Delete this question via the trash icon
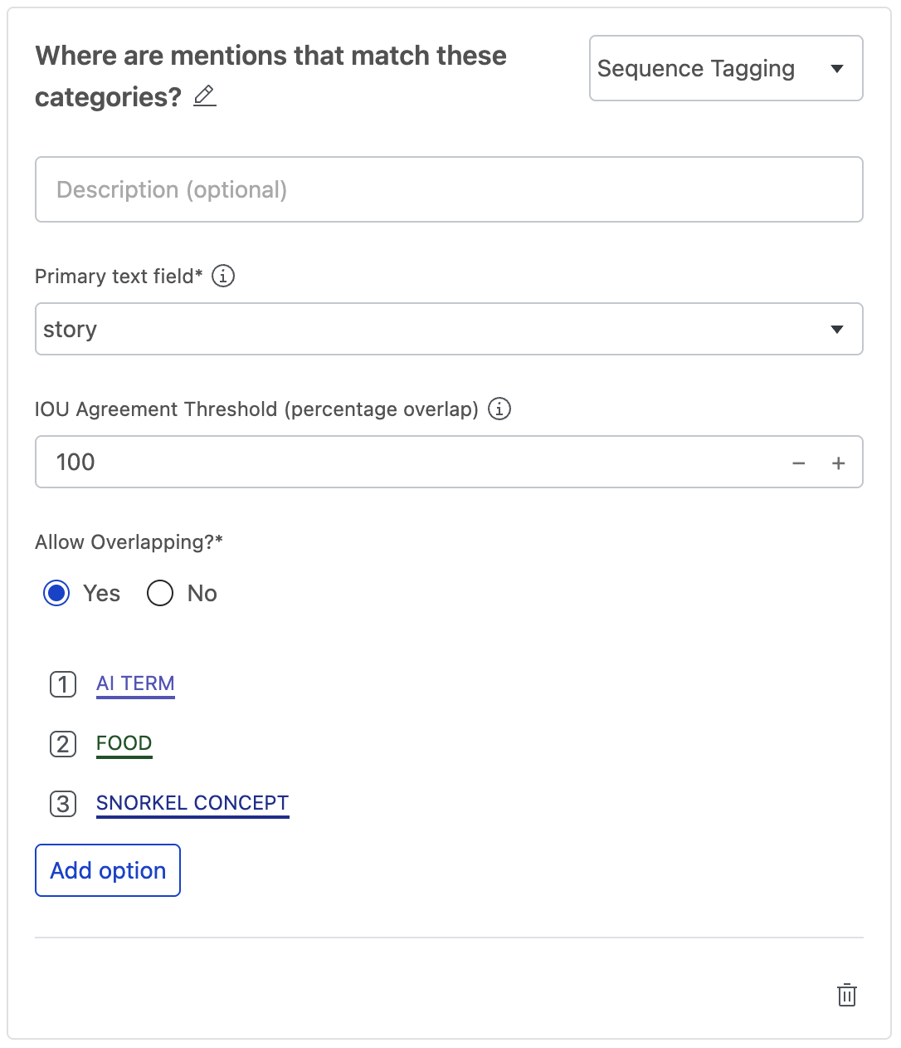This screenshot has width=901, height=1048. tap(846, 995)
